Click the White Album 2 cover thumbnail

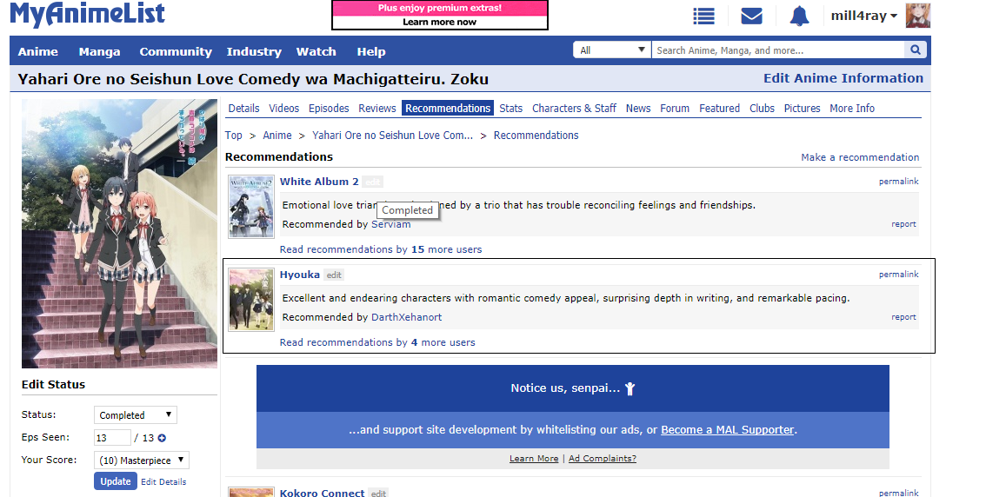[251, 207]
